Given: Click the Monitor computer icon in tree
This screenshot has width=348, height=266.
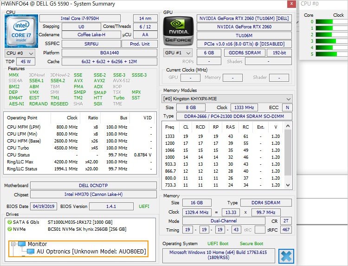Looking at the screenshot, I should pyautogui.click(x=21, y=244).
